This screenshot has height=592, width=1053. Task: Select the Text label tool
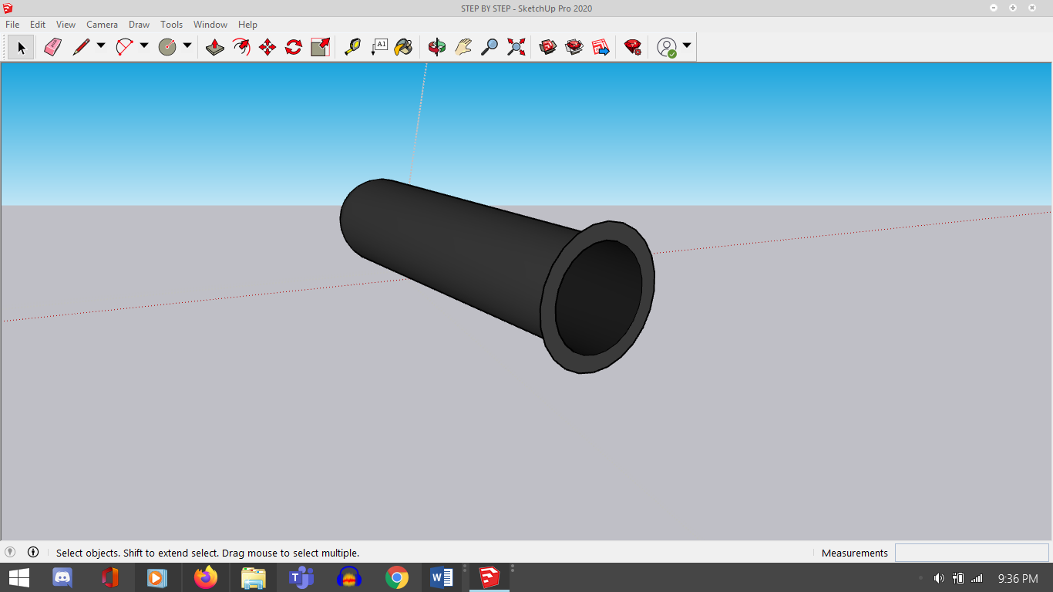tap(378, 47)
